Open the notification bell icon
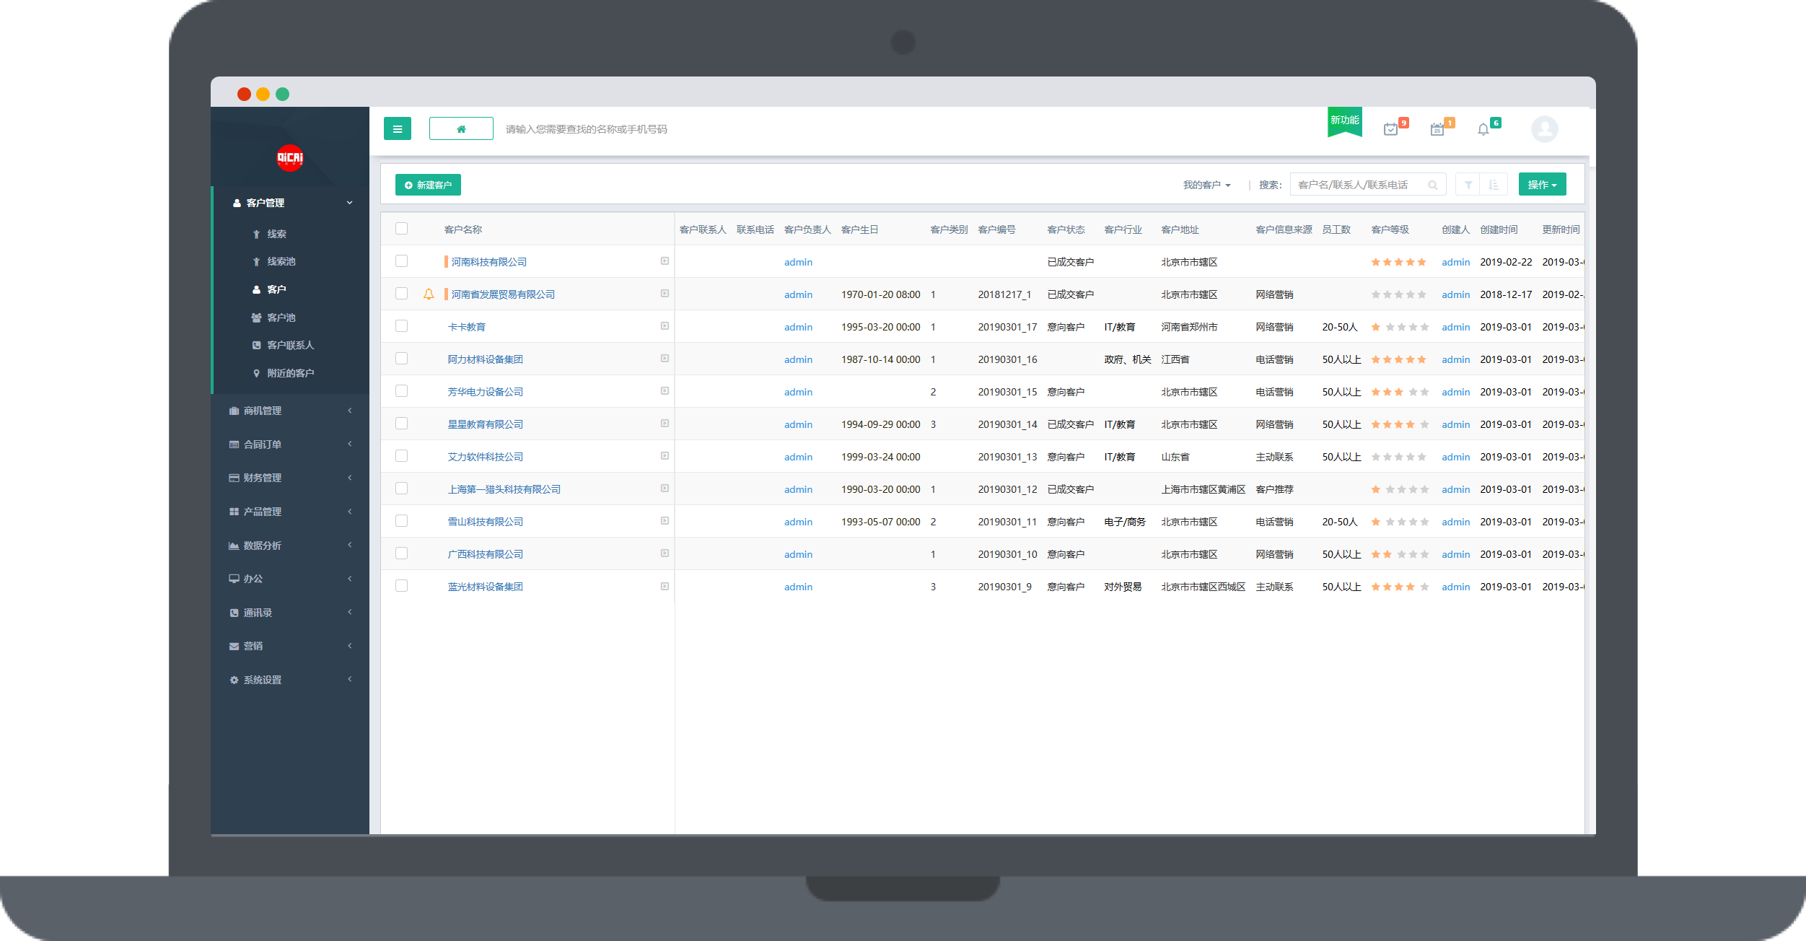This screenshot has height=941, width=1806. (1483, 130)
